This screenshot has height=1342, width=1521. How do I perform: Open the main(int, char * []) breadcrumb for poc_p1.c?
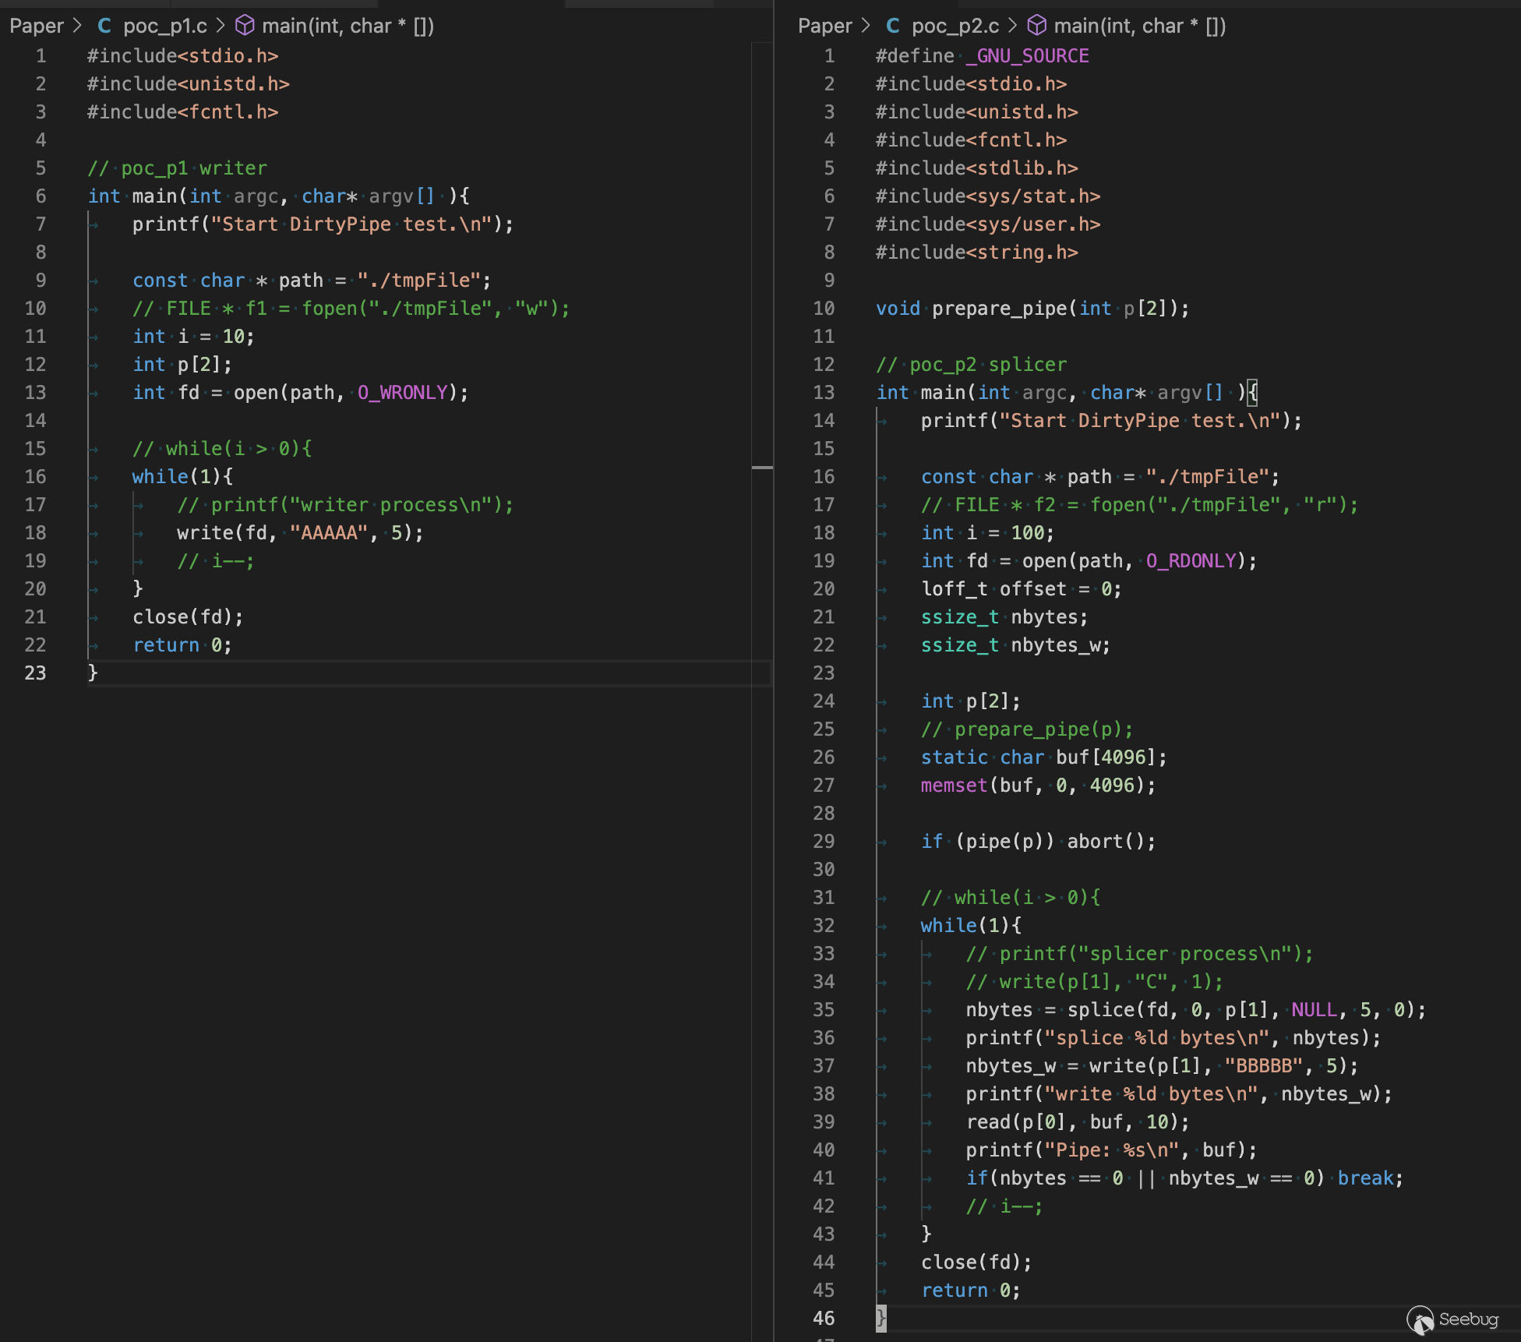click(x=348, y=26)
